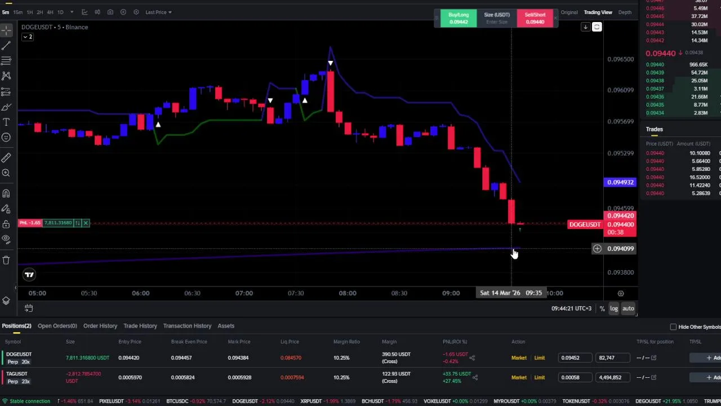Edit the DOGEUSDT close price field 0.09452
The height and width of the screenshot is (406, 721).
click(x=575, y=358)
